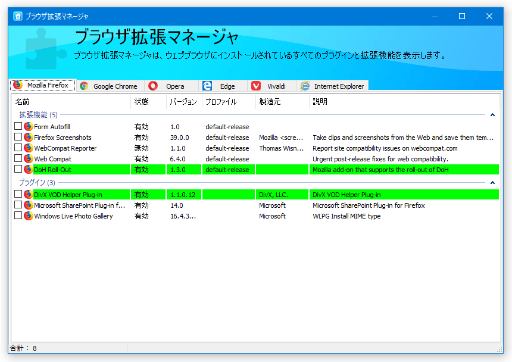Click the Firefox logo on the Mozilla Firefox tab
This screenshot has height=362, width=512.
(18, 85)
